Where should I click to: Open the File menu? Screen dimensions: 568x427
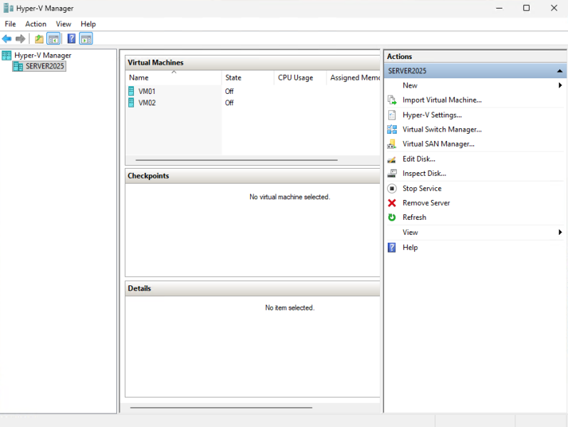pos(10,24)
